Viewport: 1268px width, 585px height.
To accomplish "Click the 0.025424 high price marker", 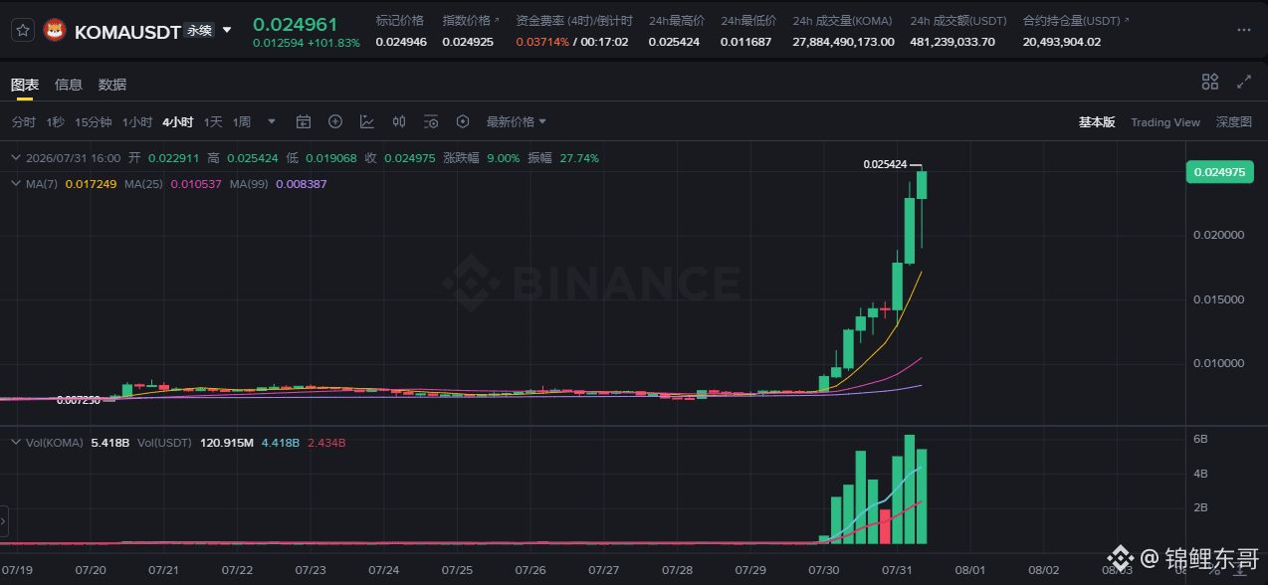I will tap(885, 164).
